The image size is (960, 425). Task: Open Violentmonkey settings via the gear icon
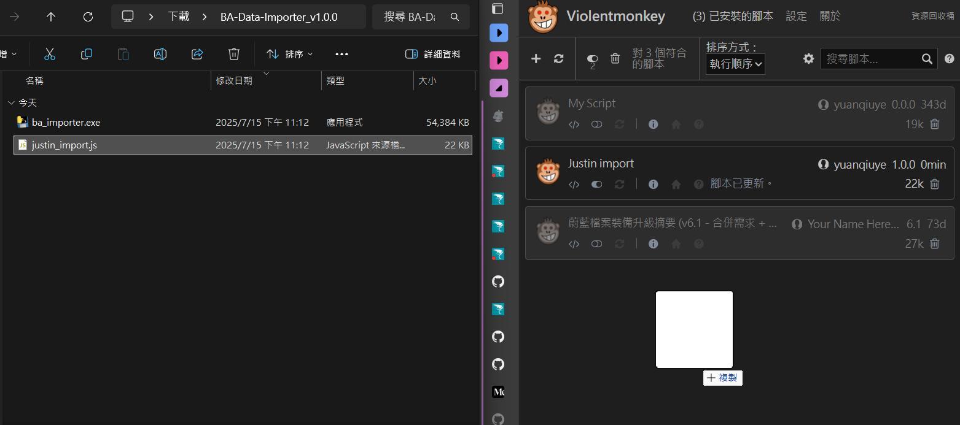808,58
